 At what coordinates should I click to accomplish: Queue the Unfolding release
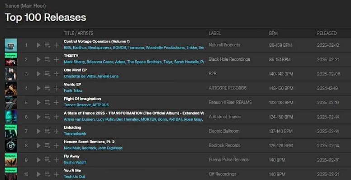coord(47,131)
